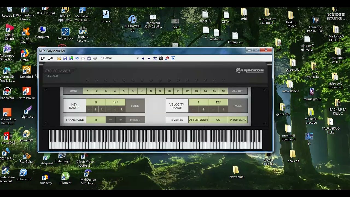Toggle MIDI channel 16
350x197 pixels.
coord(223,91)
